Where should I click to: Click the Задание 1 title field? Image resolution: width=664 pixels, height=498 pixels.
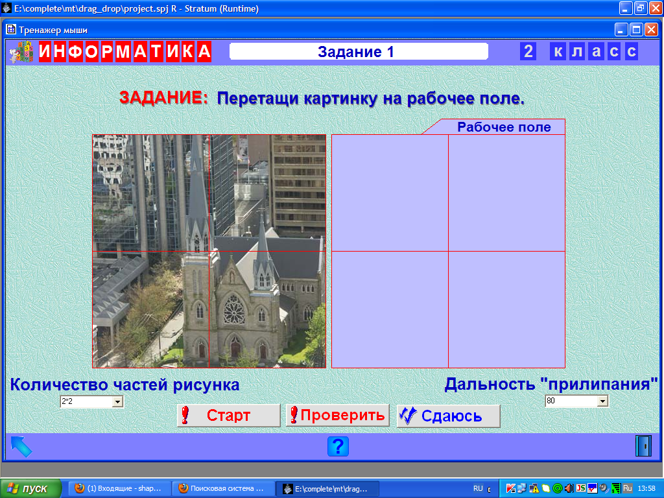(359, 52)
